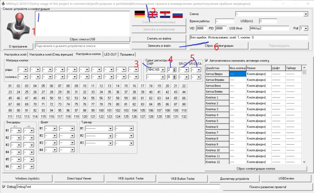Pick the Russian flag language icon

tap(177, 14)
